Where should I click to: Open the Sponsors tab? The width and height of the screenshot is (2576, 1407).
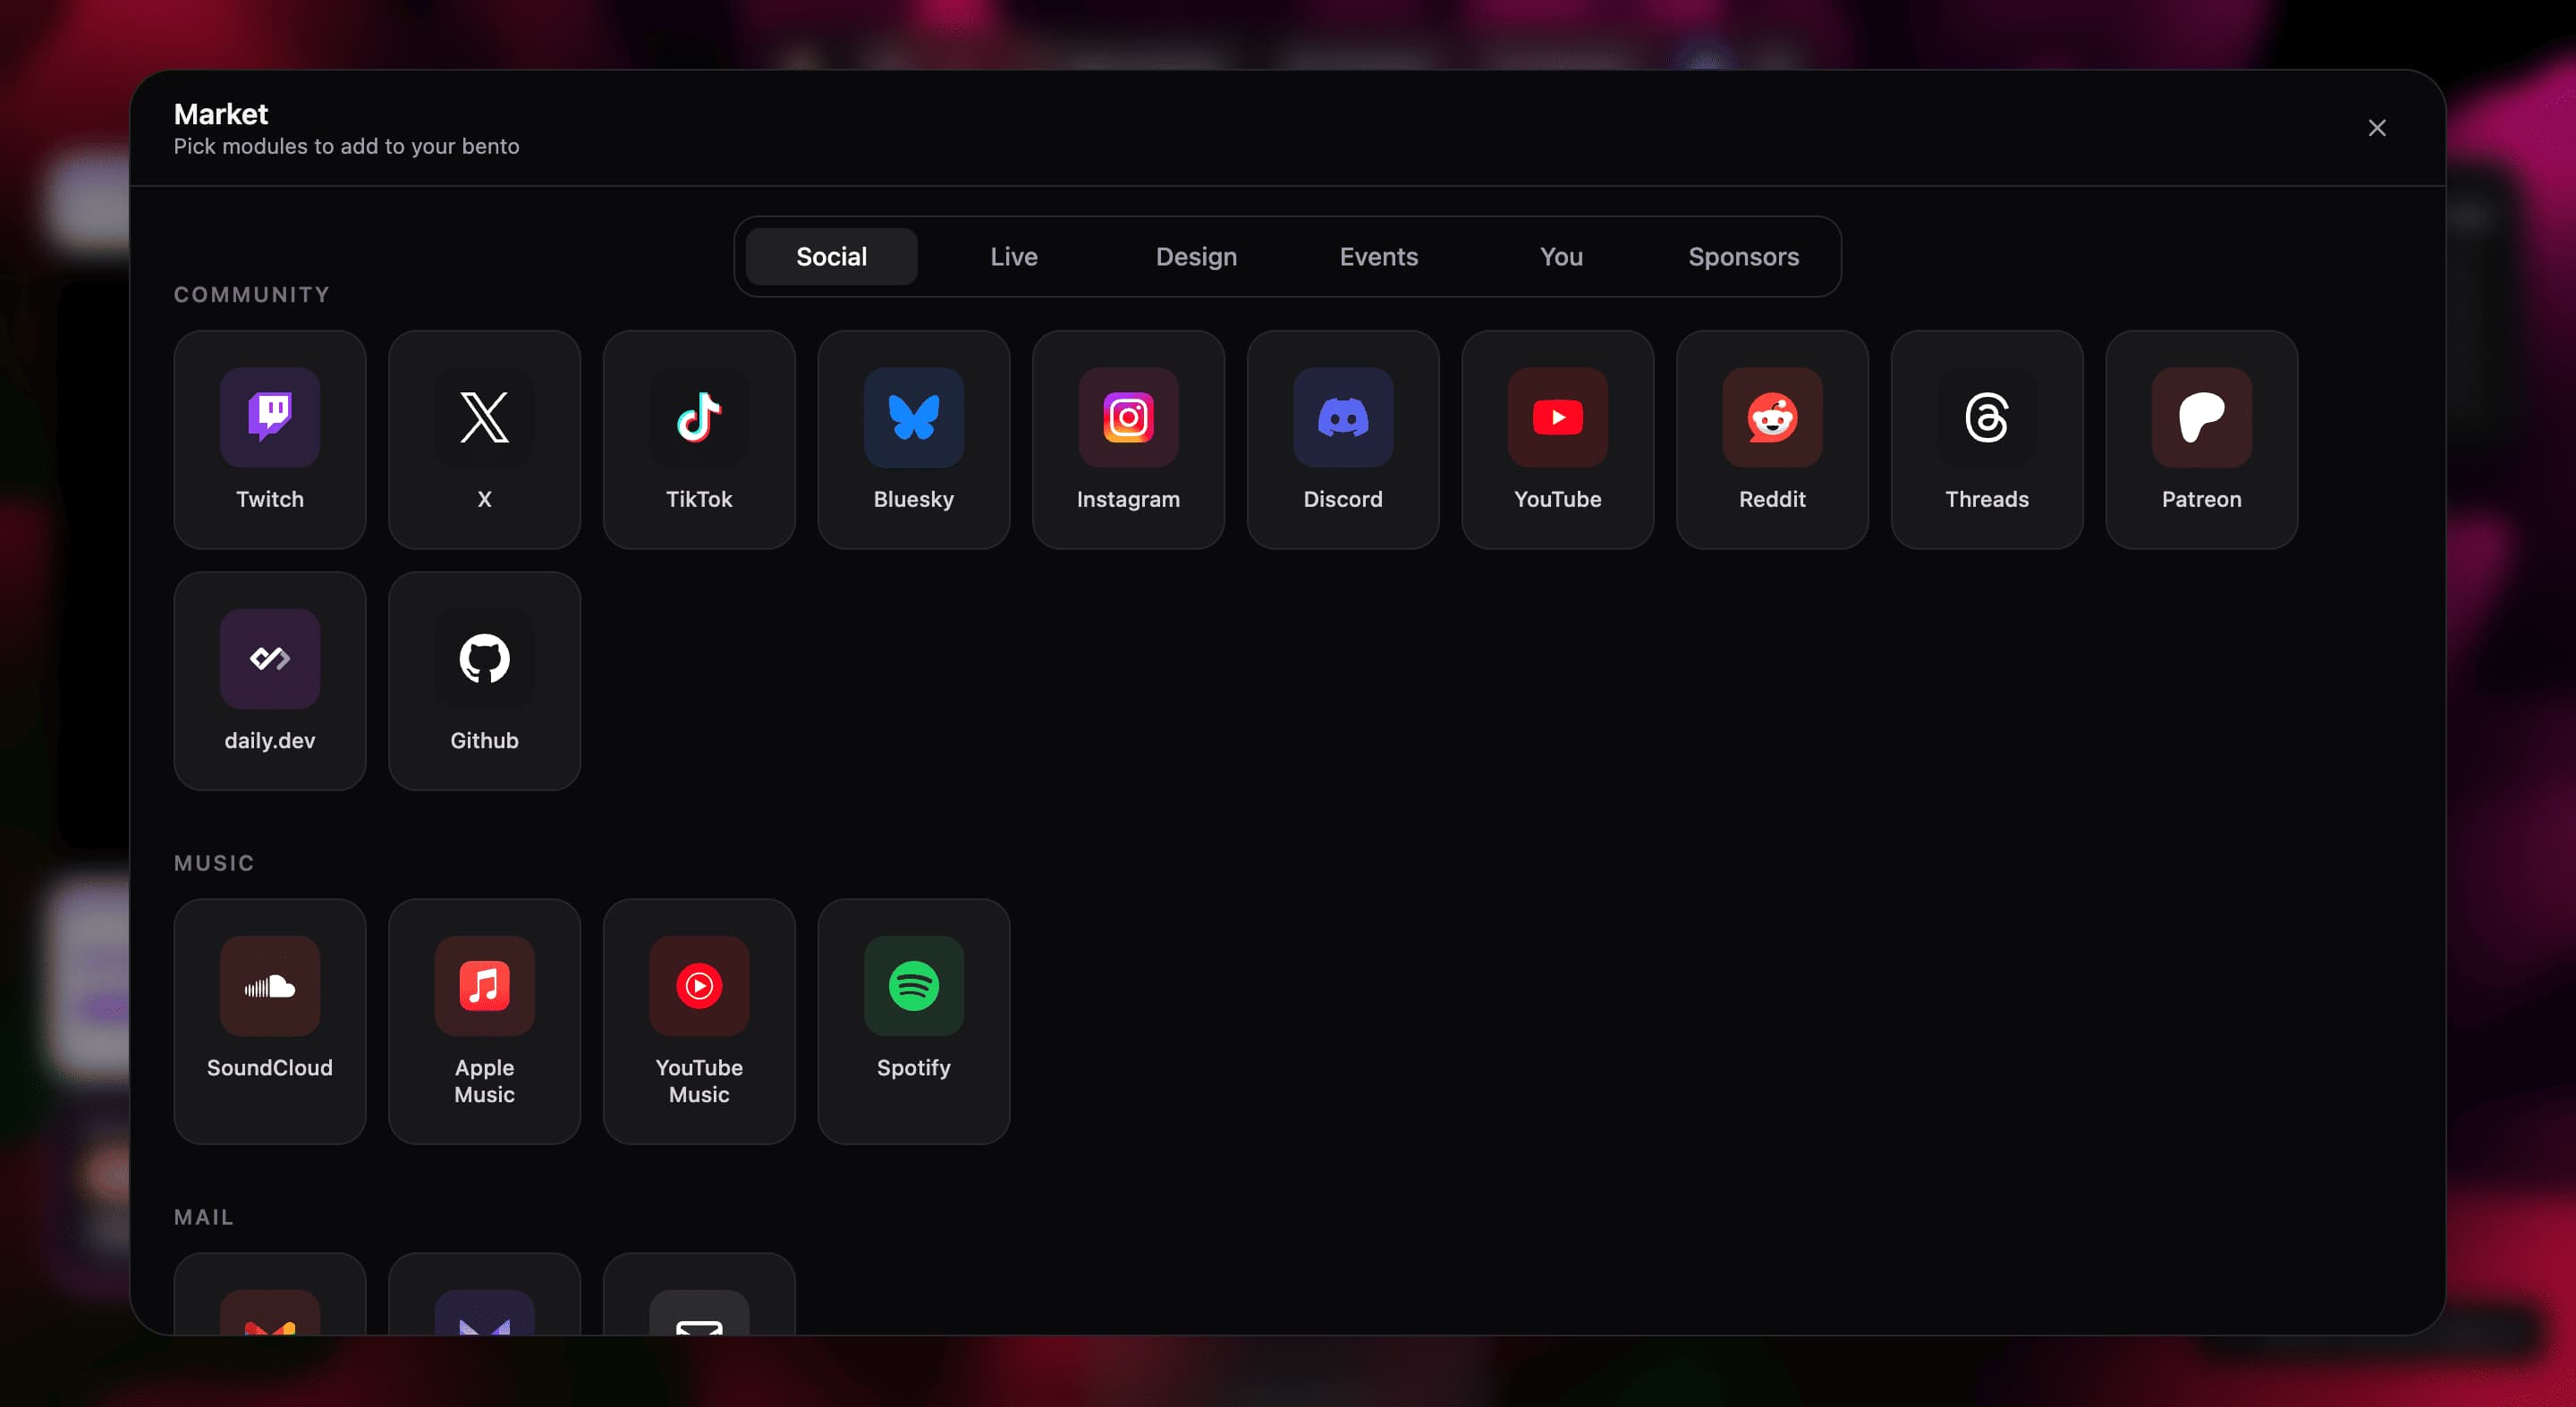click(1743, 257)
